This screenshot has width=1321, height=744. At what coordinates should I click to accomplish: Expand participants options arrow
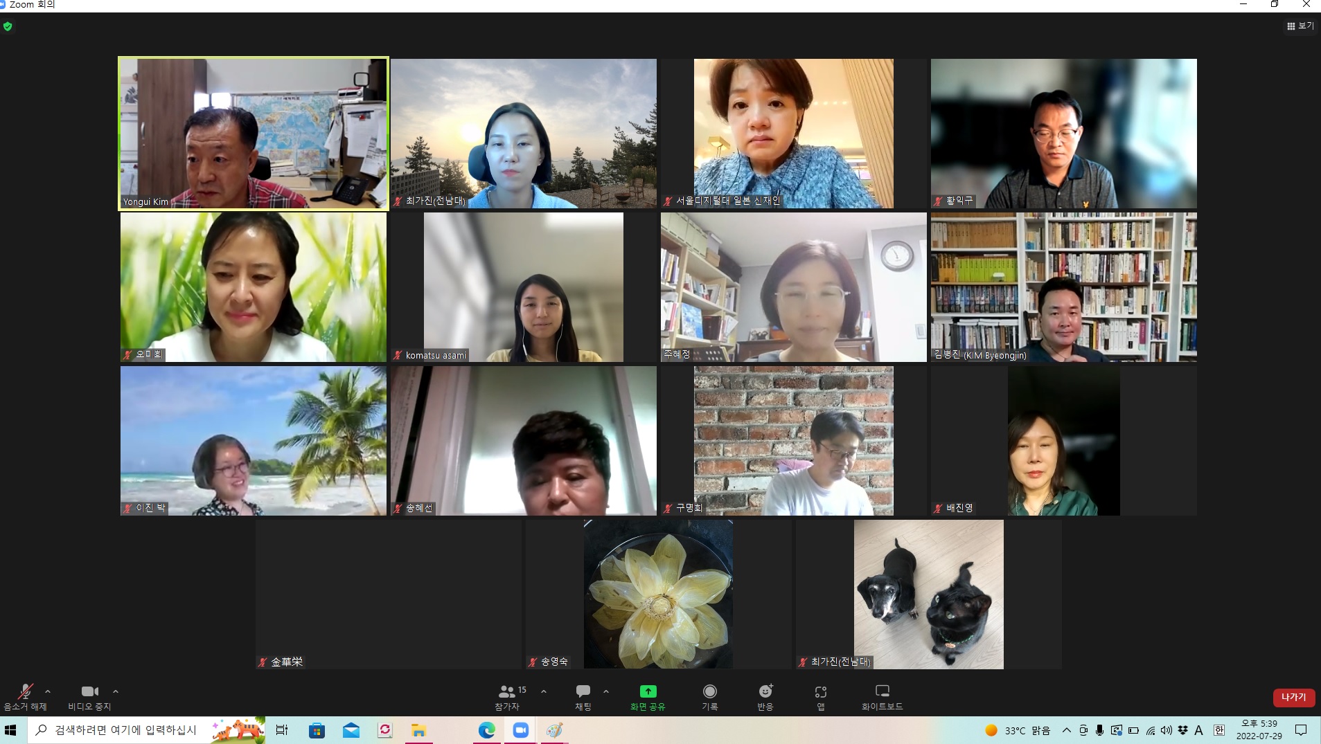pyautogui.click(x=544, y=691)
